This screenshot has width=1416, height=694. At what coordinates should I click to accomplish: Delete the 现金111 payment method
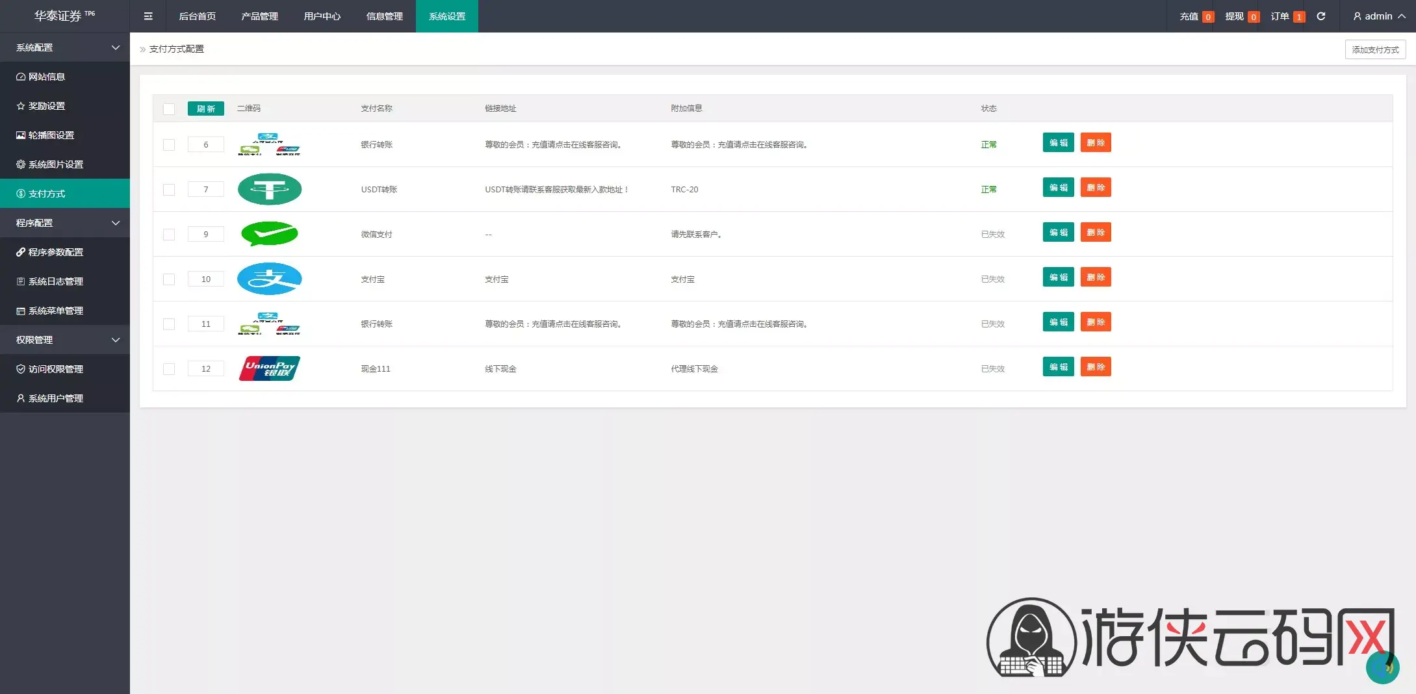[x=1096, y=366]
